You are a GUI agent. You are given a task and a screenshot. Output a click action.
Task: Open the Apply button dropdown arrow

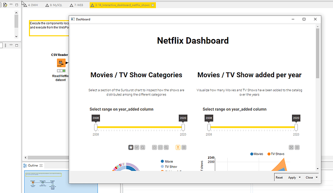(x=300, y=177)
